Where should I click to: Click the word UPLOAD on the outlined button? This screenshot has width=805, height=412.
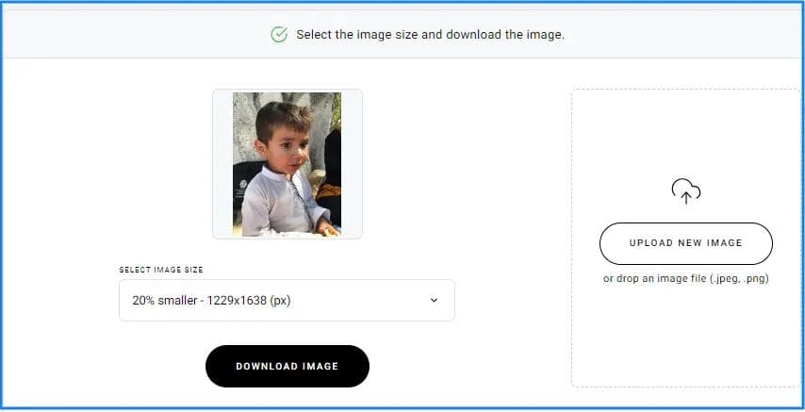pyautogui.click(x=652, y=243)
